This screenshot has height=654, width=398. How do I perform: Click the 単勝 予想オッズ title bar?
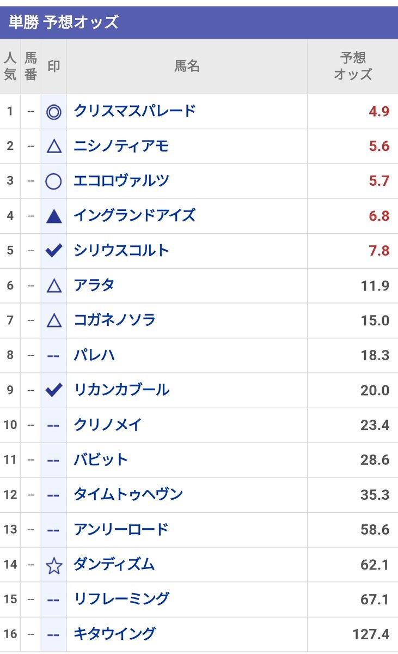pyautogui.click(x=199, y=23)
